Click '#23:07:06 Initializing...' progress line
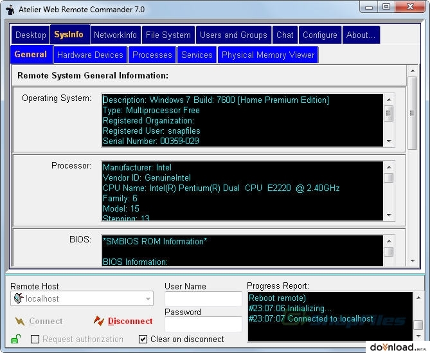This screenshot has height=353, width=430. point(290,308)
